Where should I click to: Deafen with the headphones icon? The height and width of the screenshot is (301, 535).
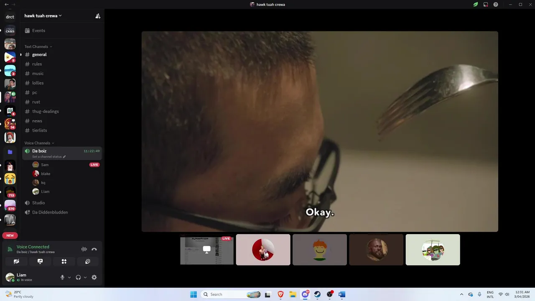pyautogui.click(x=78, y=277)
